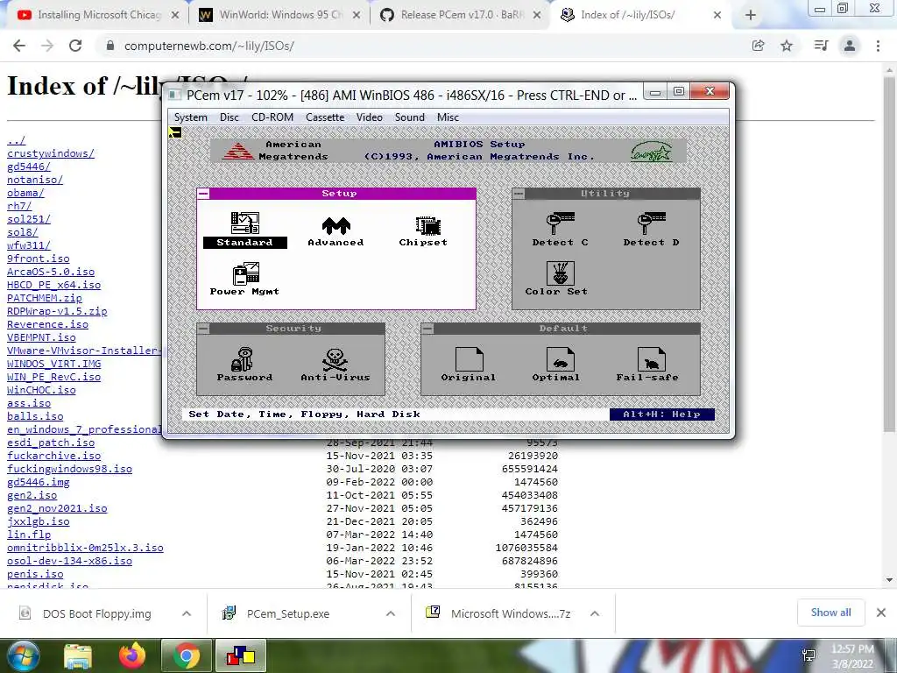The height and width of the screenshot is (673, 897).
Task: Open the Video menu in PCem
Action: coord(370,117)
